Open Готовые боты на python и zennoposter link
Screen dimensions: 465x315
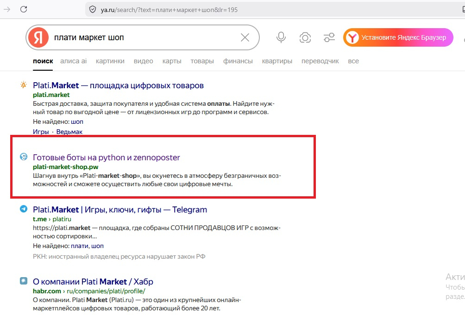[106, 157]
